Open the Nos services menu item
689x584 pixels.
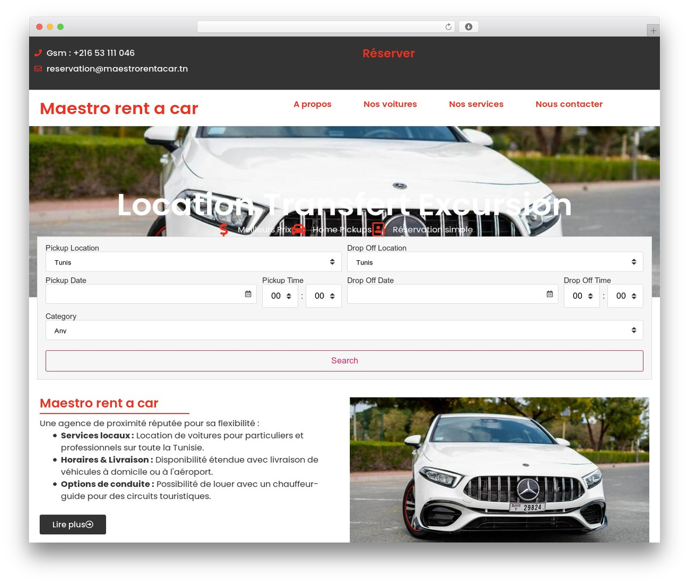coord(476,104)
